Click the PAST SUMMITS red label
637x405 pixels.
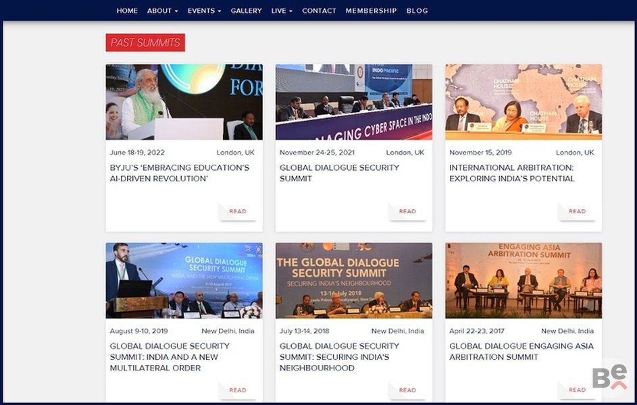tap(145, 43)
